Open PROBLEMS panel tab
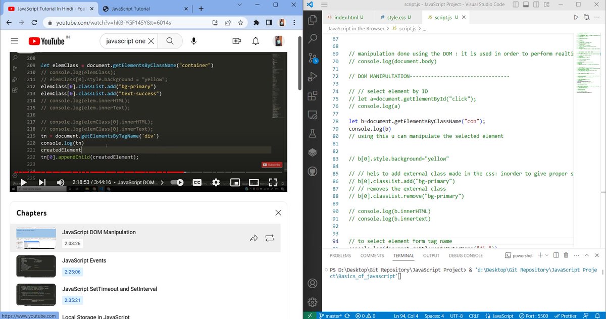This screenshot has height=319, width=606. 340,255
